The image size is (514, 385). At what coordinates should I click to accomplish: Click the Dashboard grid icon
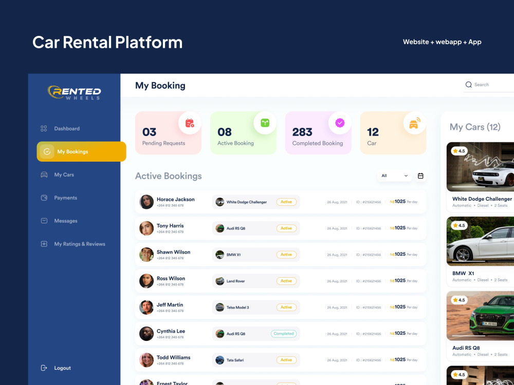[44, 129]
